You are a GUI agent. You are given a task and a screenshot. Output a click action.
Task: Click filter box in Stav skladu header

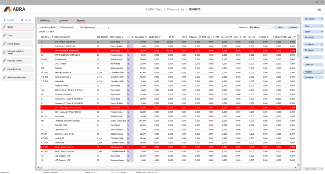coord(146,37)
